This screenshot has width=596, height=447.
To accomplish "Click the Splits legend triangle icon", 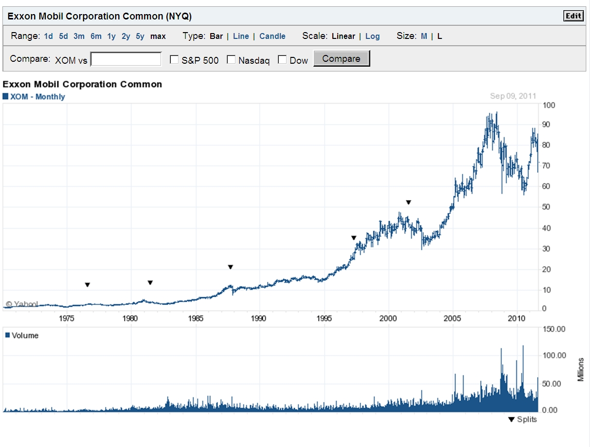I will [x=511, y=419].
